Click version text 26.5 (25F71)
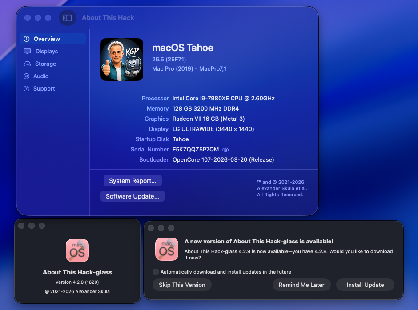 tap(169, 59)
